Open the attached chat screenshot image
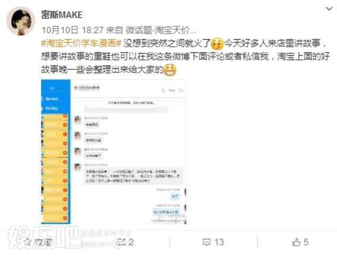 pyautogui.click(x=113, y=151)
